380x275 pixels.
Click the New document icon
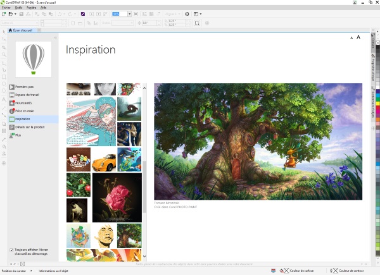[x=4, y=14]
